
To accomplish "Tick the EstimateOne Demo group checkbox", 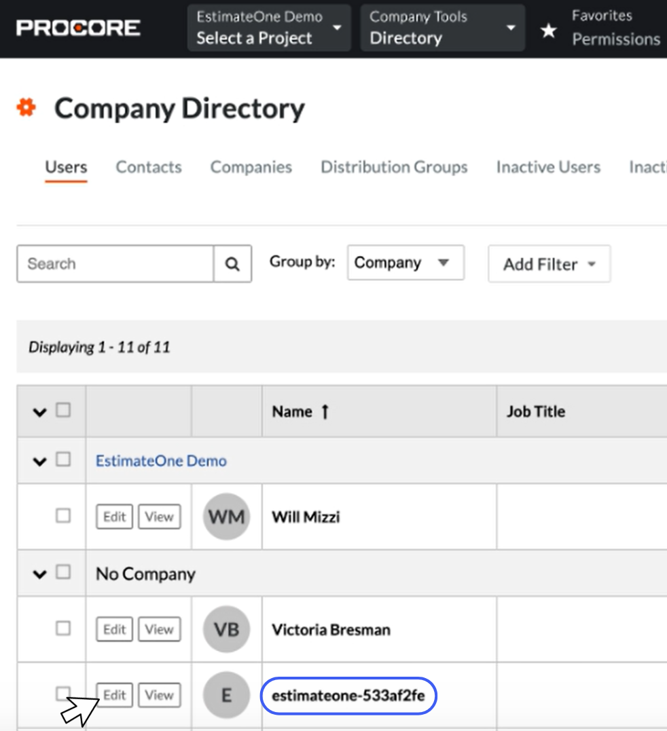I will (63, 460).
